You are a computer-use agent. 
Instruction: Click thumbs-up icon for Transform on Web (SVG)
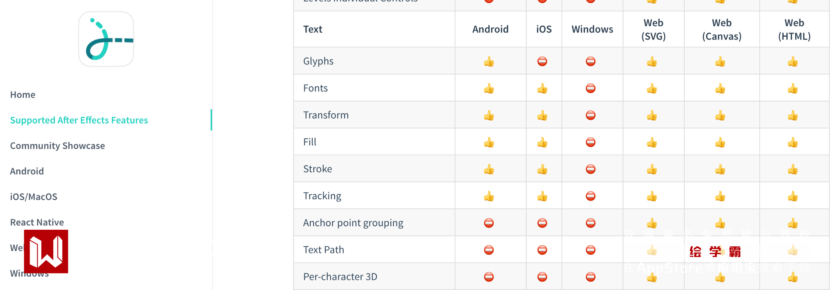[x=652, y=116]
